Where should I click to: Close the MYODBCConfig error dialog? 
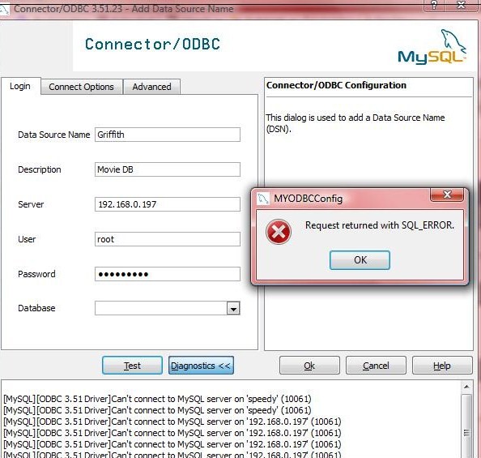tap(447, 195)
